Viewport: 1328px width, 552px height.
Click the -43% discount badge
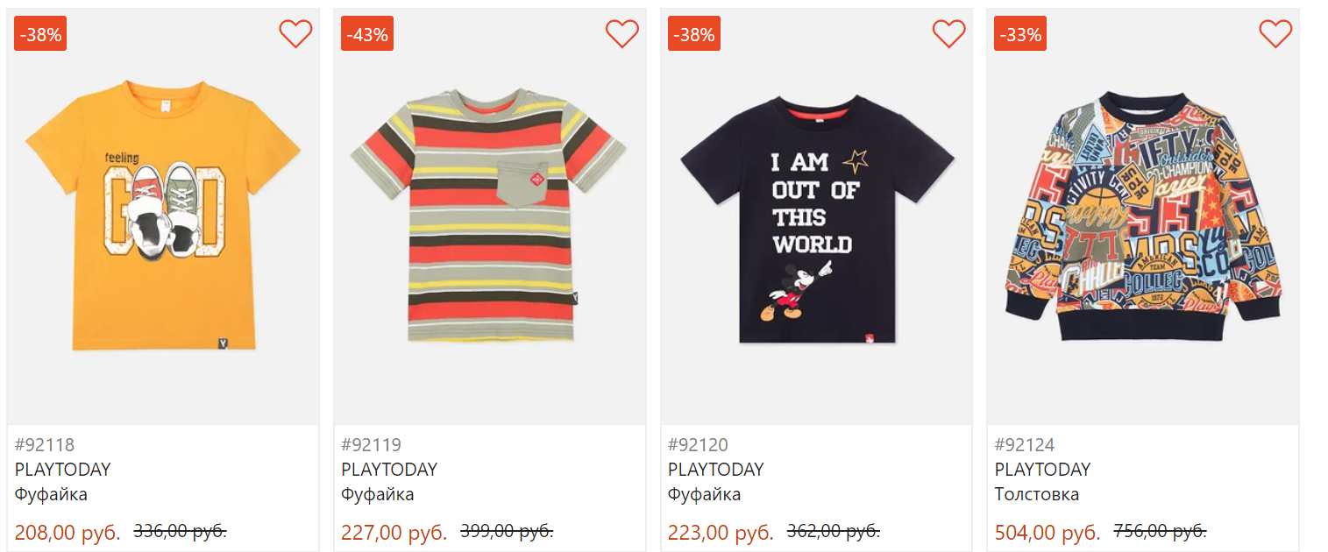pos(367,34)
